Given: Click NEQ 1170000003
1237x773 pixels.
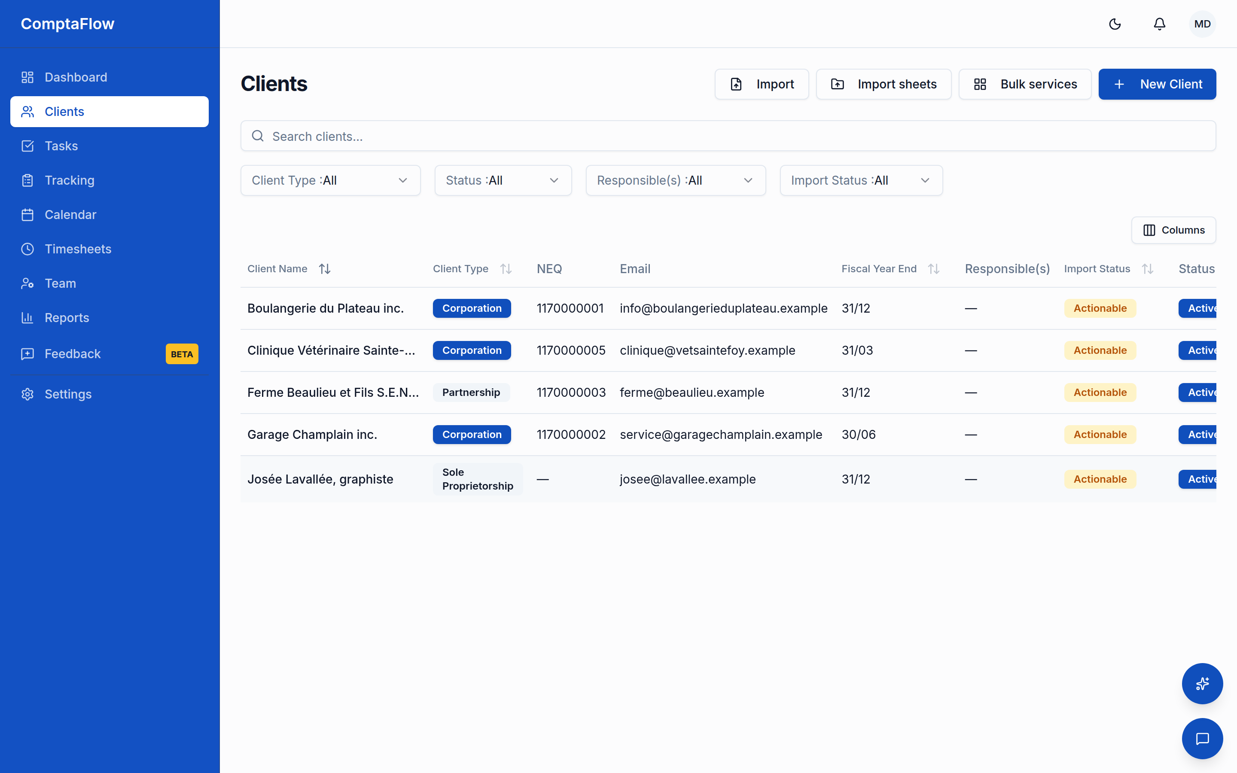Looking at the screenshot, I should 571,392.
